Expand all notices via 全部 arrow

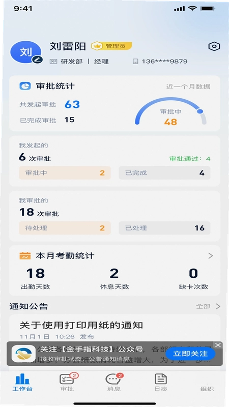208,306
